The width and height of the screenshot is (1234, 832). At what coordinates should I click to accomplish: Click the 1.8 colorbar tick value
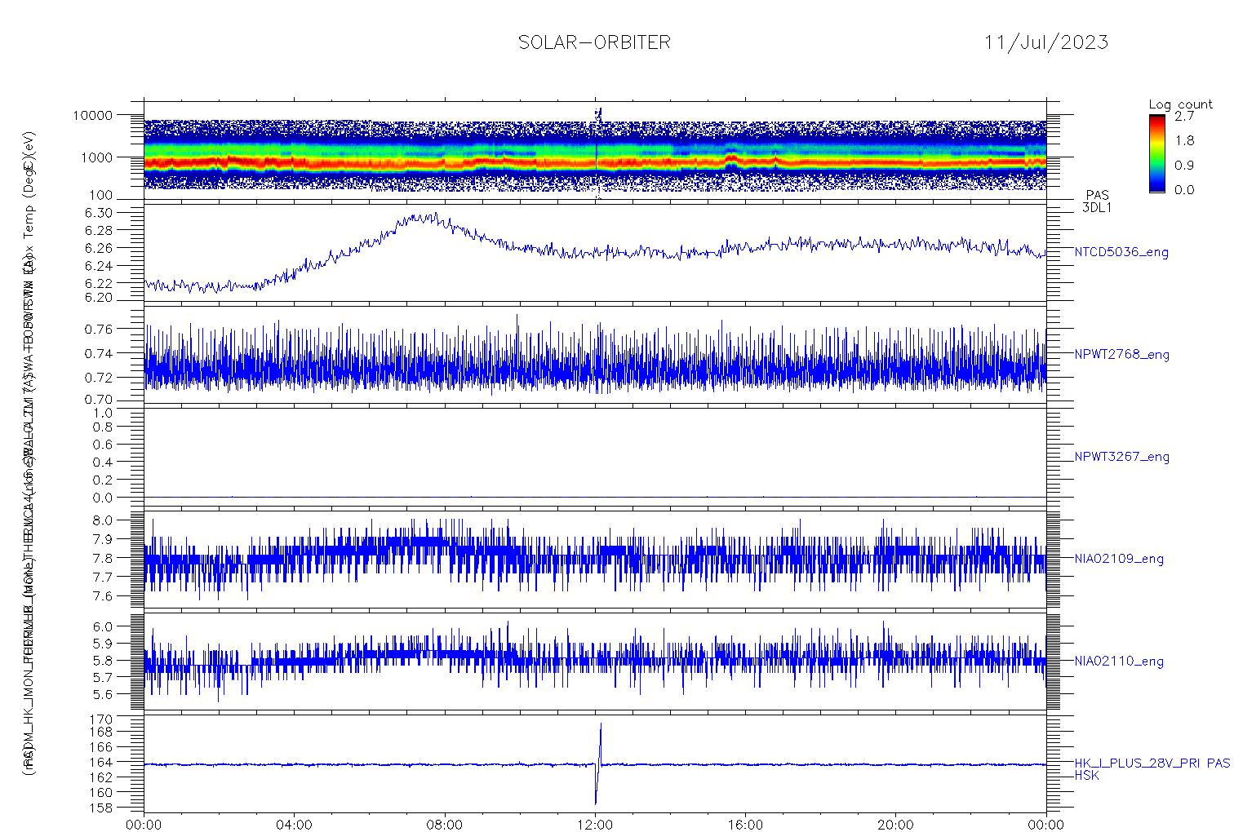[1184, 140]
